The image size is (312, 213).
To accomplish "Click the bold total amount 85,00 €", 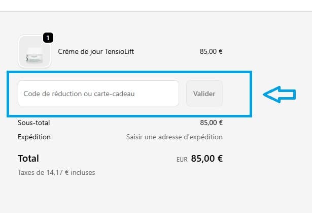I will [206, 158].
